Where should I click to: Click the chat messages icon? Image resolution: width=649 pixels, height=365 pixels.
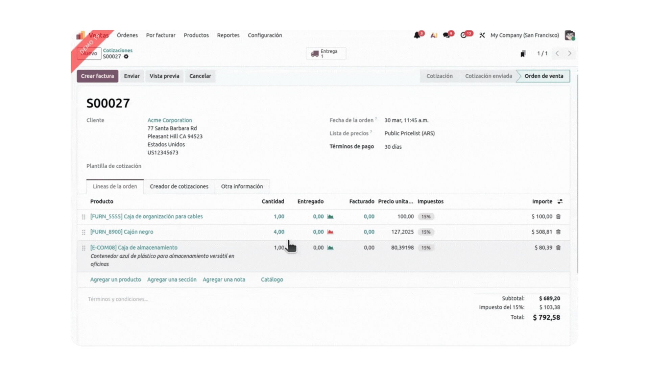447,35
